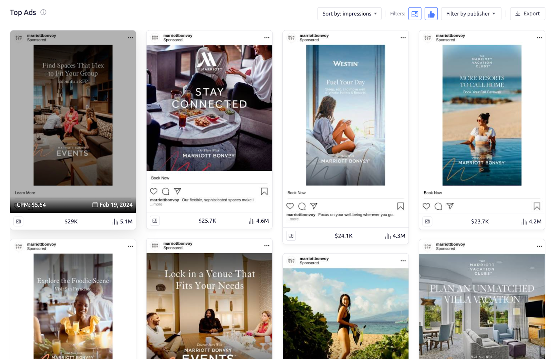Click the $23.7K spend value
Viewport: 551px width, 359px height.
point(480,222)
